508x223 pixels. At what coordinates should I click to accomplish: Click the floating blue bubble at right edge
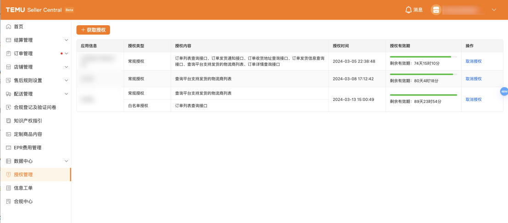tap(504, 92)
